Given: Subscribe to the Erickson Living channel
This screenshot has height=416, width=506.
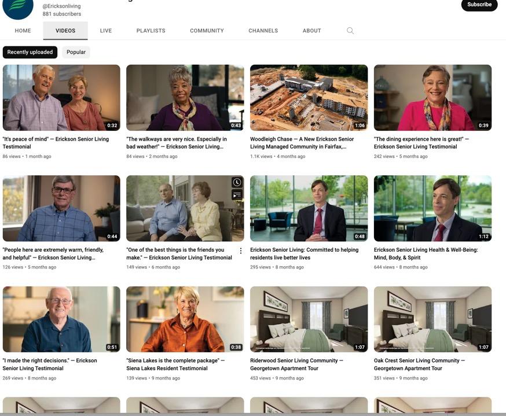Looking at the screenshot, I should pyautogui.click(x=479, y=5).
